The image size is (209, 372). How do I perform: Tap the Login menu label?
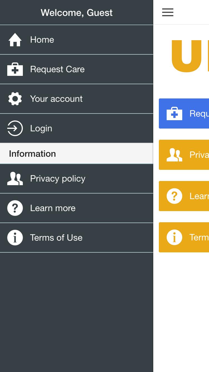[41, 128]
